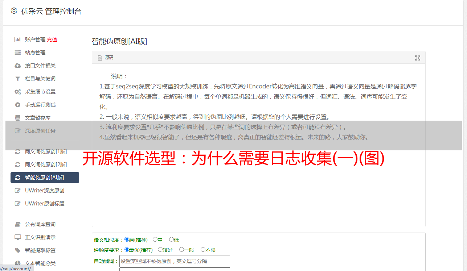This screenshot has height=271, width=467.
Task: Click the book icon for 公有词库查询
Action: tap(17, 224)
